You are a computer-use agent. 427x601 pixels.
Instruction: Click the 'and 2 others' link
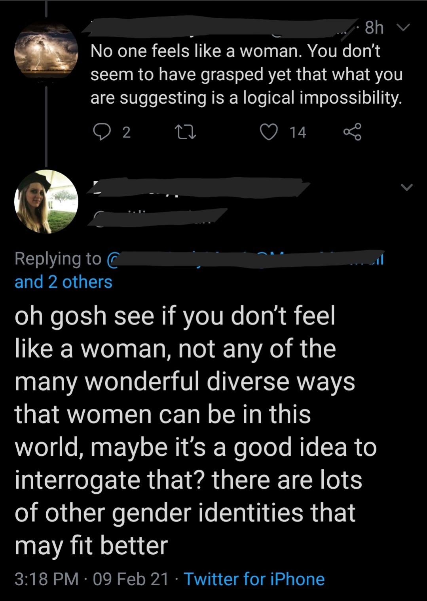tap(63, 282)
